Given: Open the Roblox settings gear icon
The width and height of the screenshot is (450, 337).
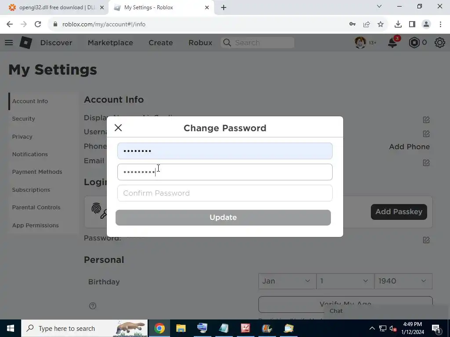Looking at the screenshot, I should tap(439, 43).
